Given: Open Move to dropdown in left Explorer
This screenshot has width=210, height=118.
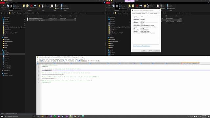Looking at the screenshot, I should pyautogui.click(x=24, y=7).
